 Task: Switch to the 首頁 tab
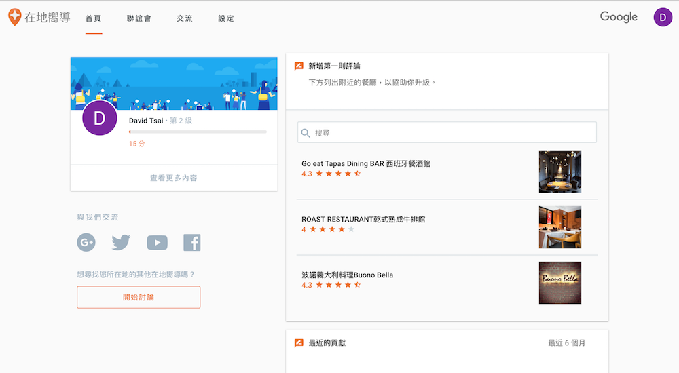(94, 18)
